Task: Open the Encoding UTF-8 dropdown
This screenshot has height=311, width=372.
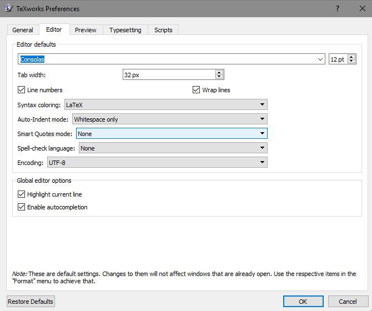Action: click(x=157, y=163)
